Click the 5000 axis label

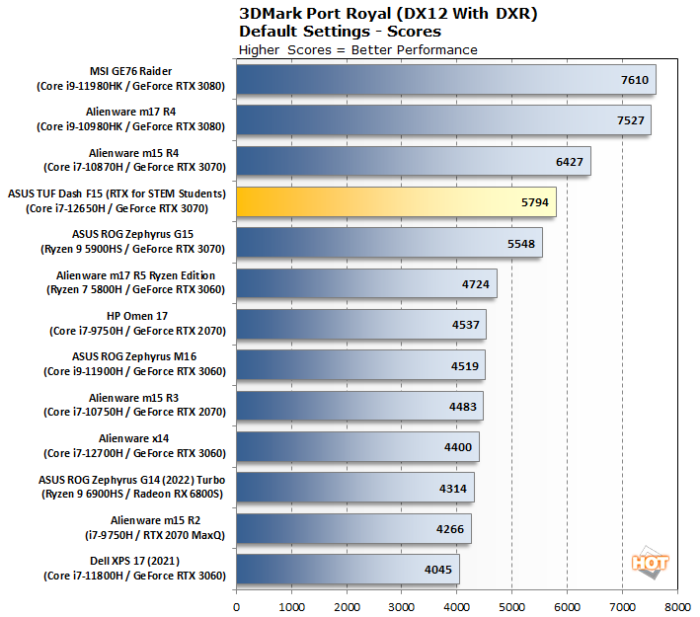(512, 607)
